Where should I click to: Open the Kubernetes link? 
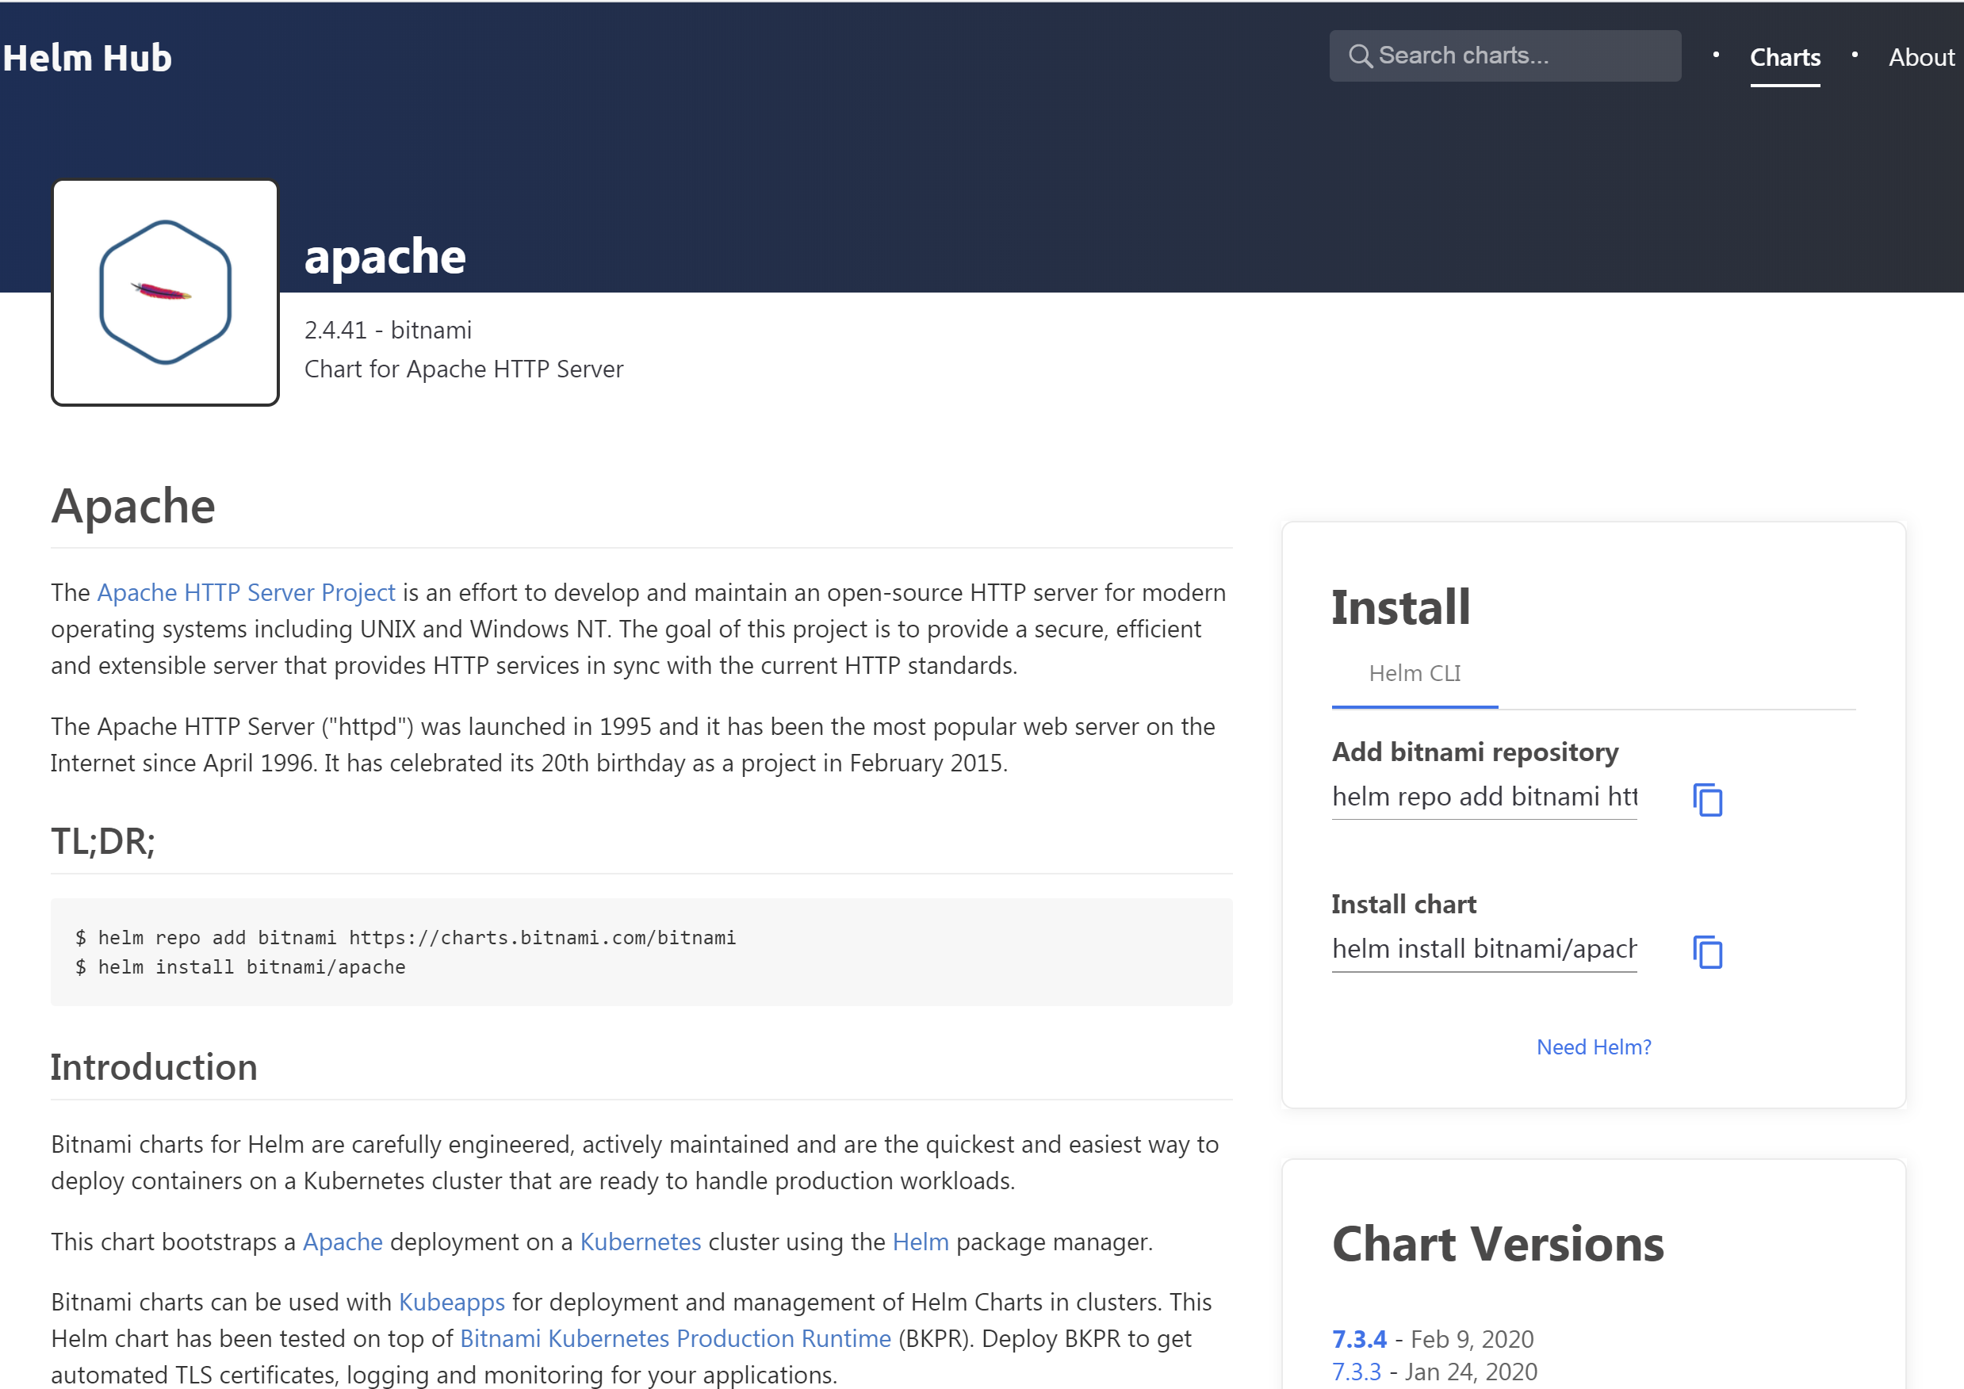point(640,1242)
